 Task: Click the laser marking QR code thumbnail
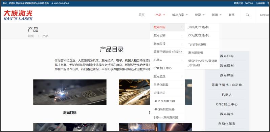(70, 92)
